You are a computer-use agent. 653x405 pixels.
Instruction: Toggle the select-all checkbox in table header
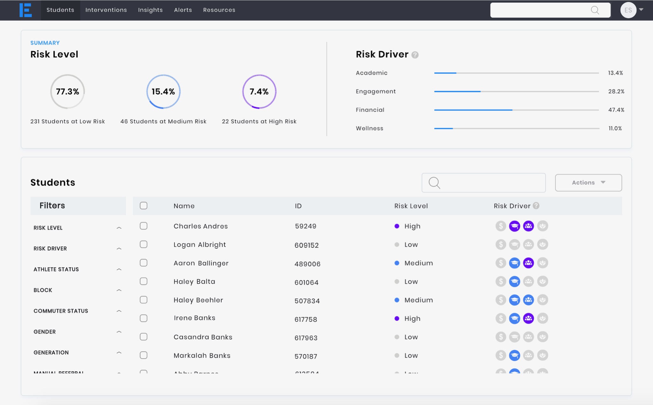144,206
